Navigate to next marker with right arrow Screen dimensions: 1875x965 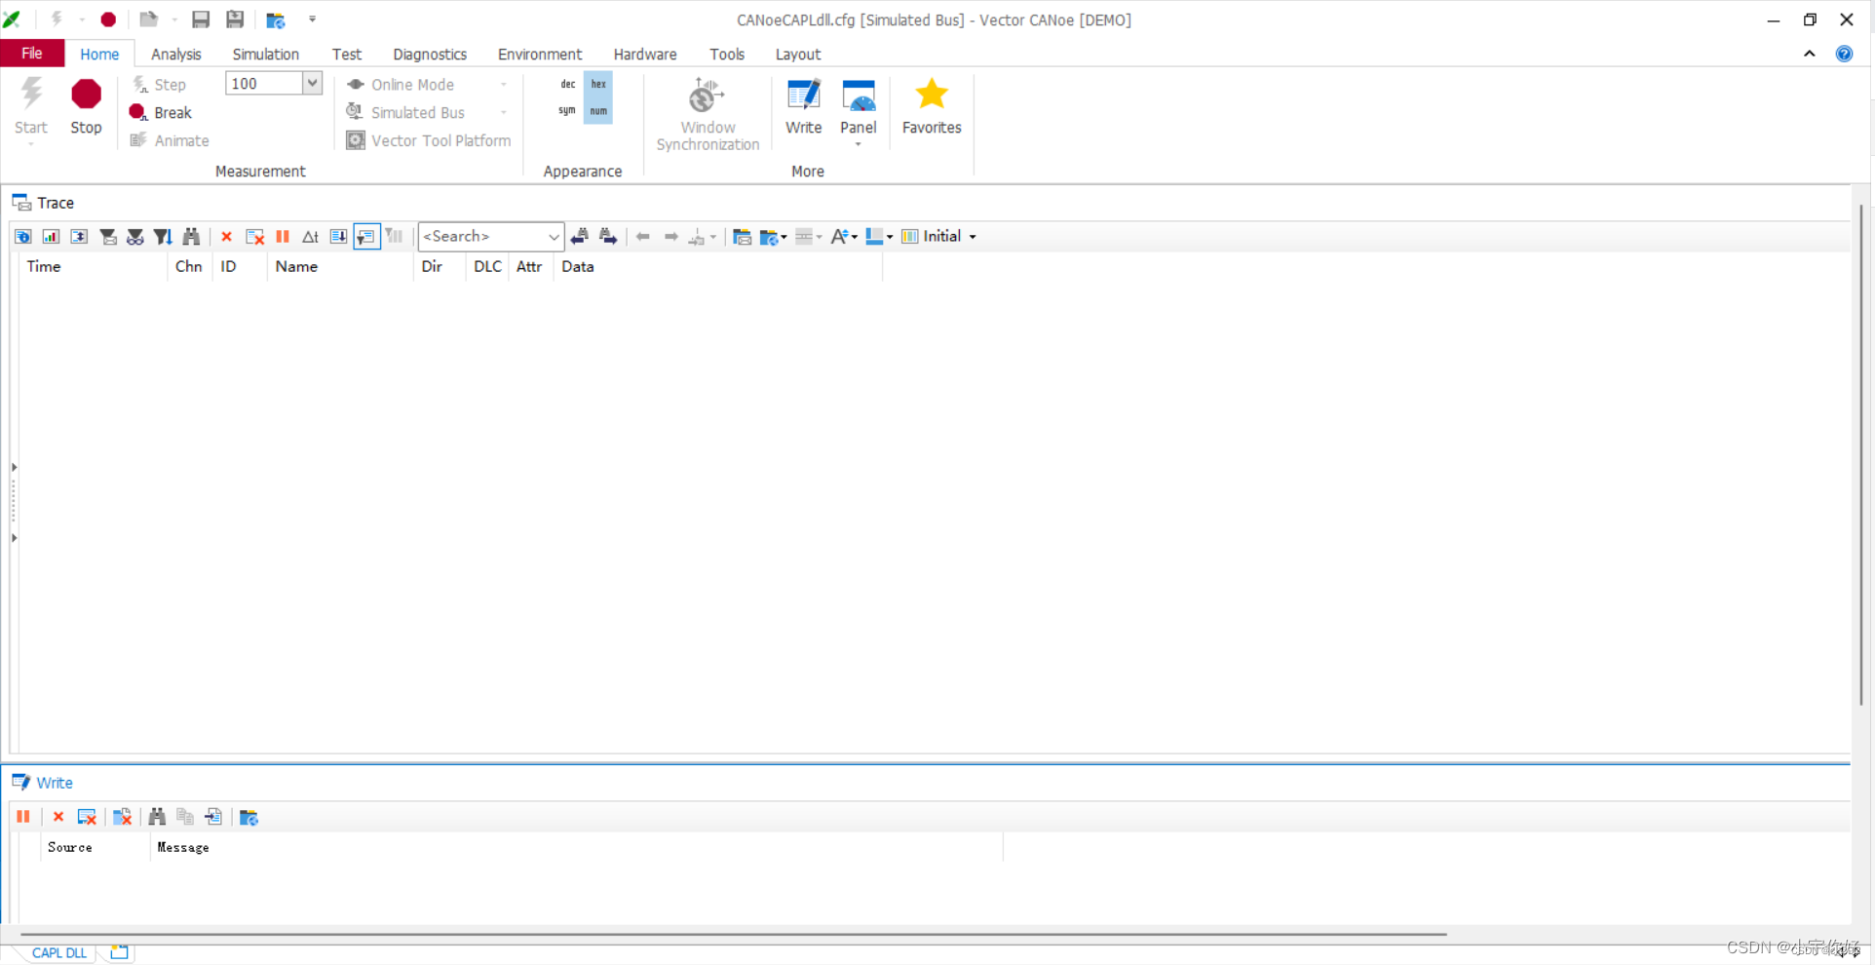pos(671,236)
